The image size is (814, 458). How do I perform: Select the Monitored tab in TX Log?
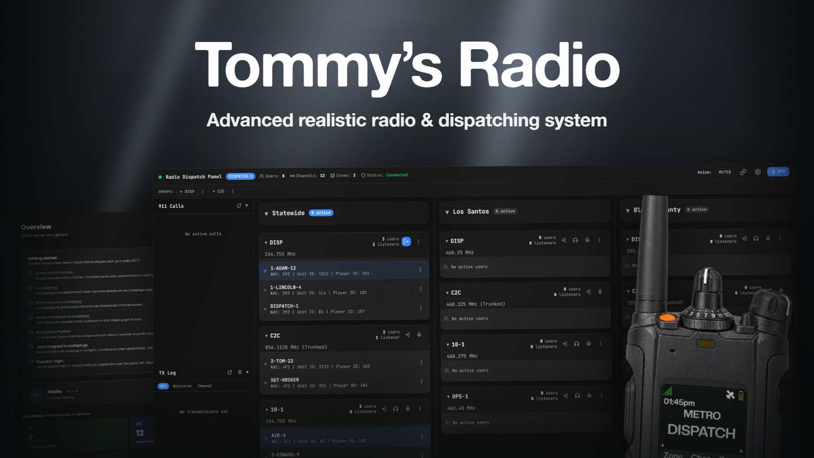pos(182,386)
